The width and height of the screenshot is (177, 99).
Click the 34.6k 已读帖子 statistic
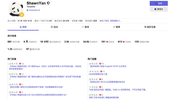point(90,42)
